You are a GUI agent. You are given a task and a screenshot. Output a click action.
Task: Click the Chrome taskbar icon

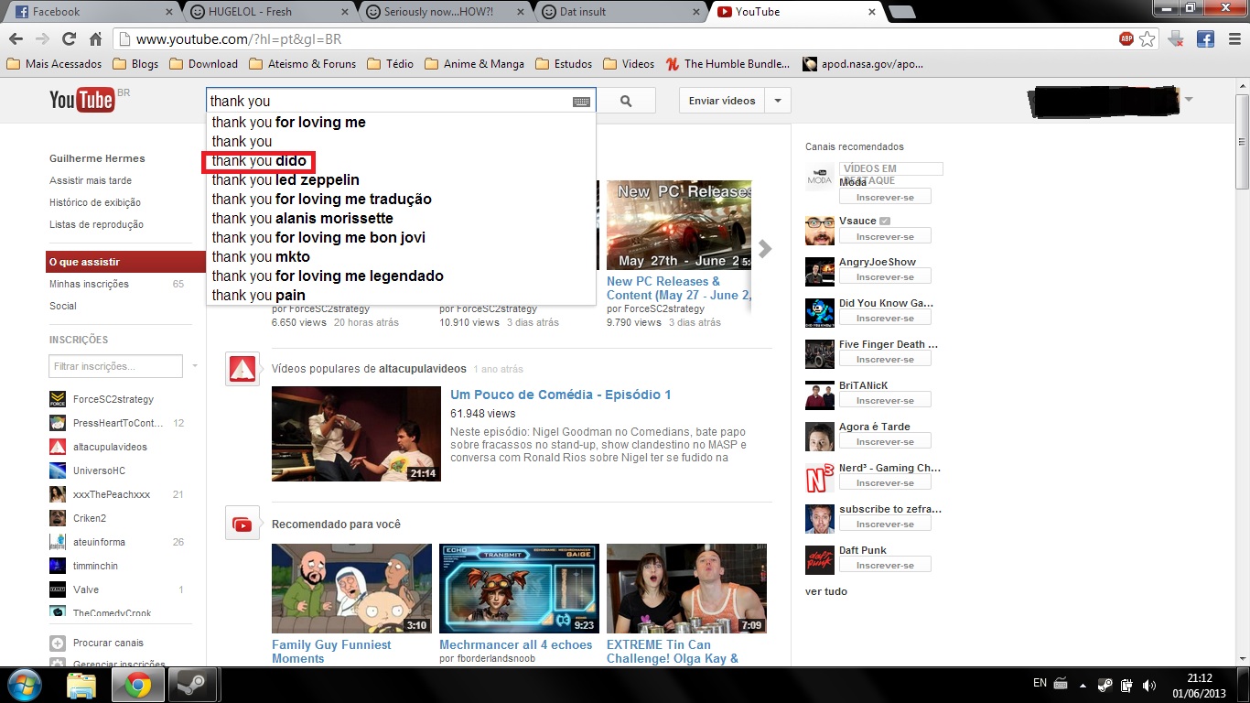tap(138, 685)
